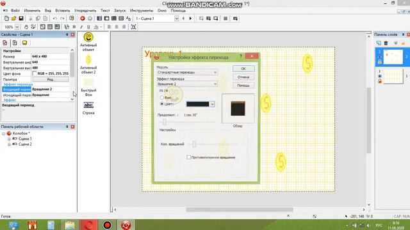Expand Сцена 1 in the workspace tree
This screenshot has height=230, width=410.
[9, 139]
